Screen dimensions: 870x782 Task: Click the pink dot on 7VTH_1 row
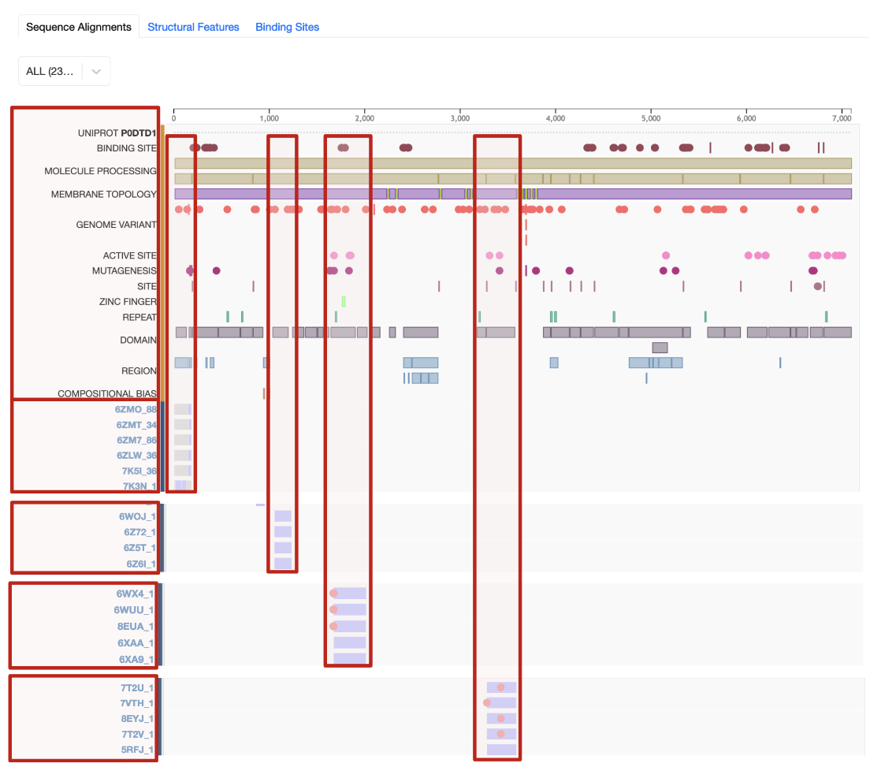(487, 702)
